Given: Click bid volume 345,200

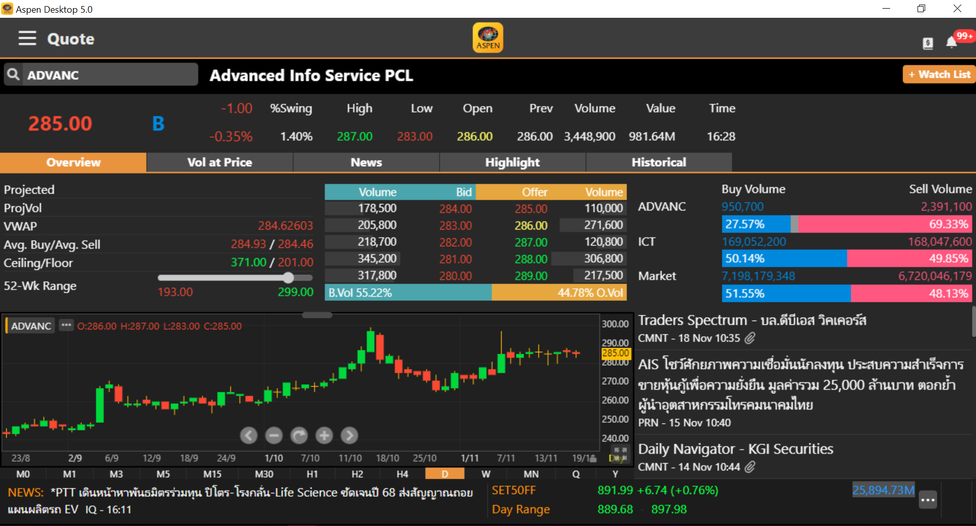Looking at the screenshot, I should point(377,259).
